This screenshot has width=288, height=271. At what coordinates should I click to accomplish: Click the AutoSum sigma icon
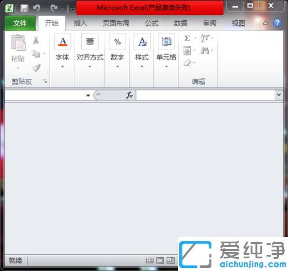point(187,38)
